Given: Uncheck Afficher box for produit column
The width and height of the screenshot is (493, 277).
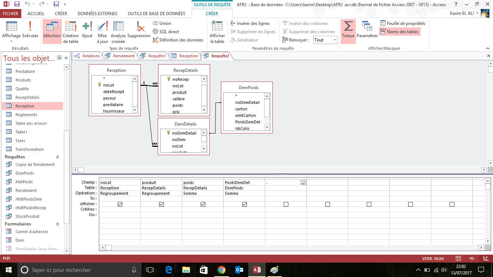Looking at the screenshot, I should (x=161, y=204).
